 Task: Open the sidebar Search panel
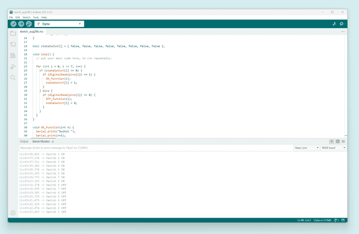pos(13,78)
